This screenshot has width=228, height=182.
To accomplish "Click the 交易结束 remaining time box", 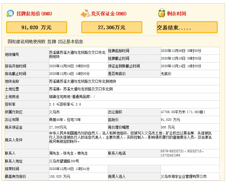I will pos(187,28).
